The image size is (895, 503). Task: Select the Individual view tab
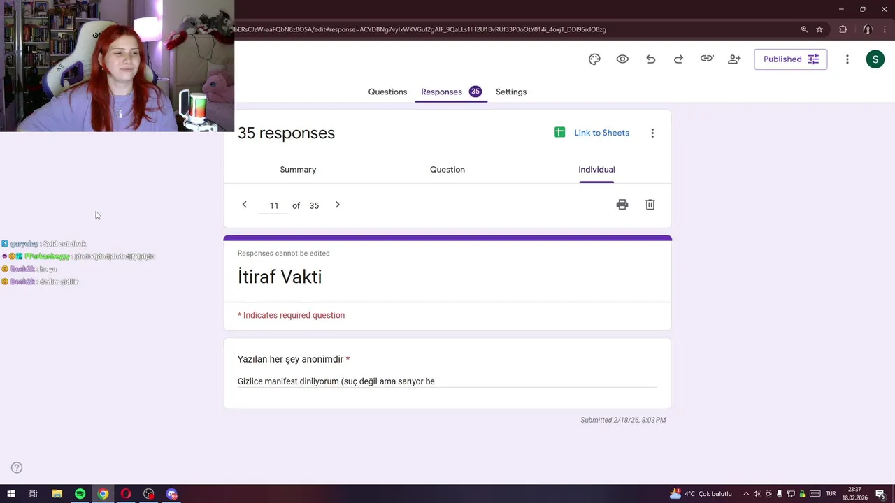[596, 170]
